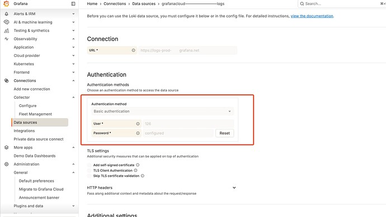Click the AI & machine learning icon
Viewport: 386px width, 217px height.
pos(7,22)
